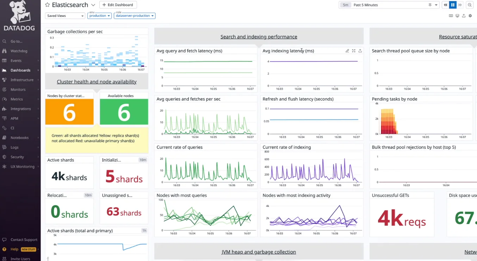Click the orange Nodes by cluster status tile
This screenshot has width=477, height=261.
point(69,112)
